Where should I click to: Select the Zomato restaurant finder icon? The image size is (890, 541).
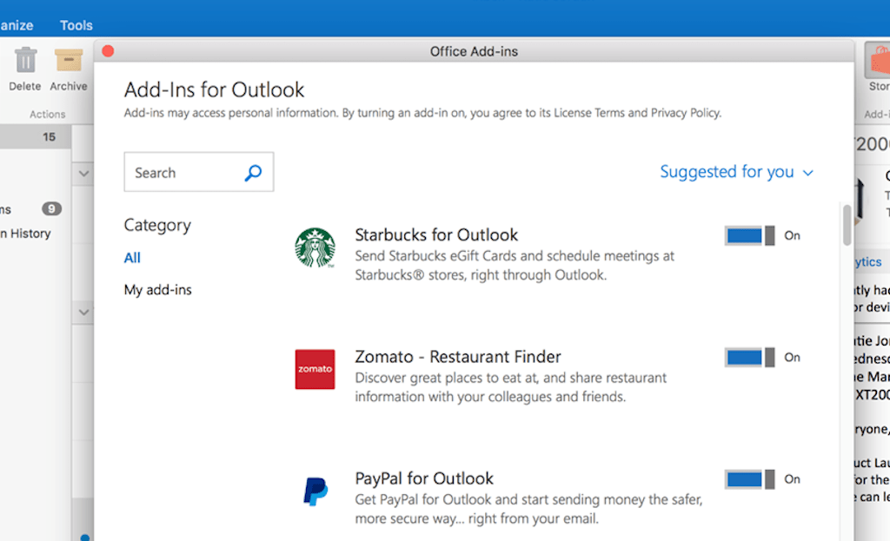315,369
